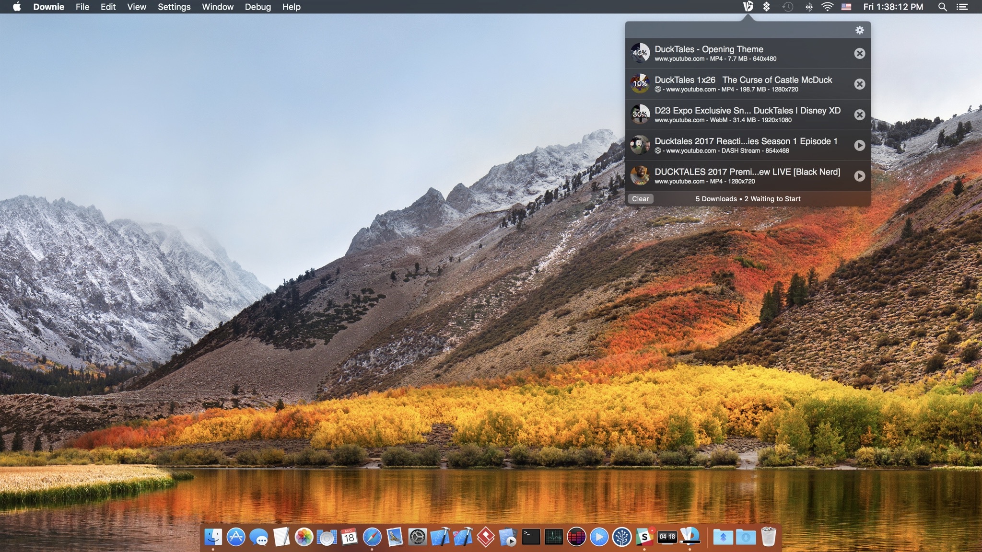Cancel The Curse of Castle McDuck download
Viewport: 982px width, 552px height.
[x=859, y=84]
